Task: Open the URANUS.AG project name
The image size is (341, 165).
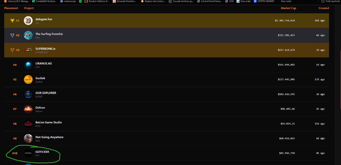Action: 44,63
